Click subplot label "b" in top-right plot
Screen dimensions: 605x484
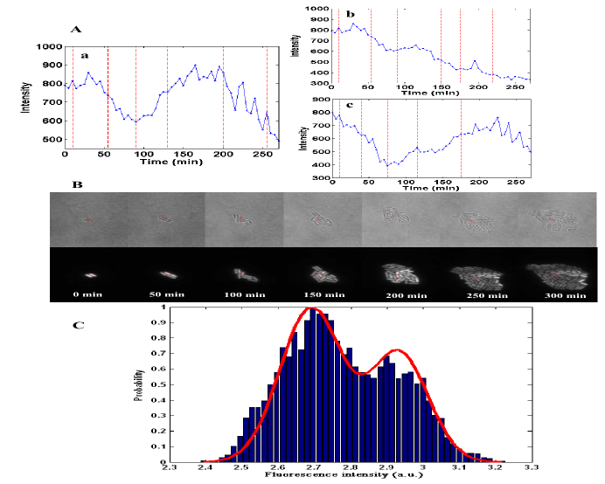351,14
